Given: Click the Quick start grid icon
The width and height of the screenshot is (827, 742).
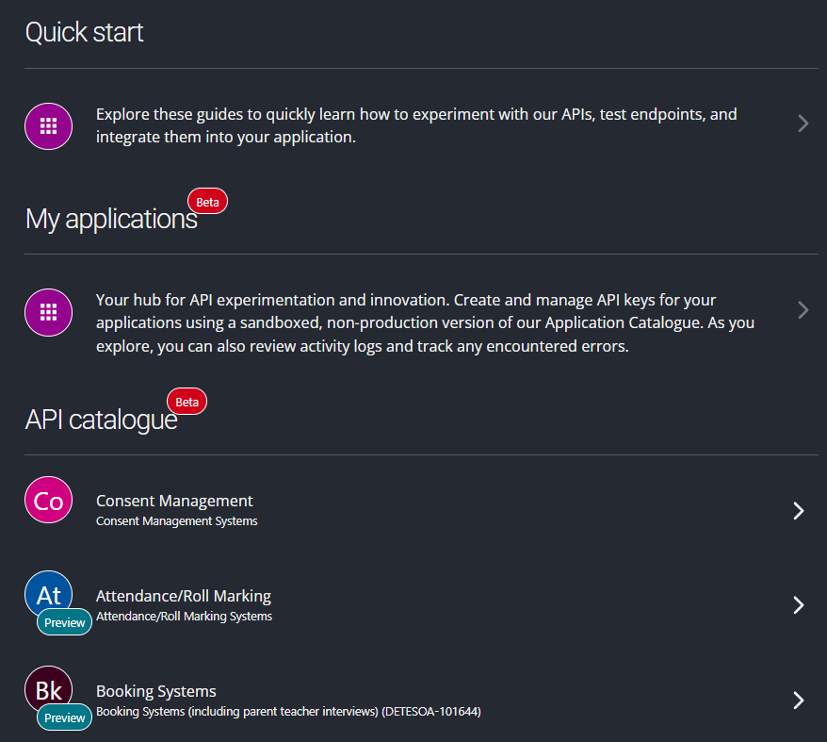Looking at the screenshot, I should 49,125.
